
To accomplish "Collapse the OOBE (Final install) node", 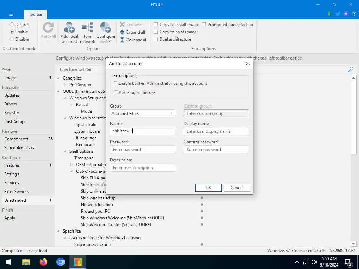I will click(58, 91).
